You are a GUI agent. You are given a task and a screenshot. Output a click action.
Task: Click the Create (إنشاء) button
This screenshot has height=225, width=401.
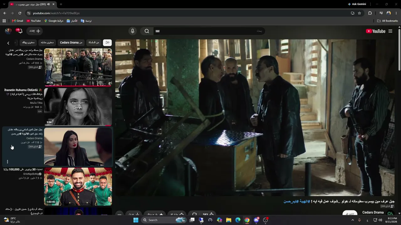coord(35,31)
